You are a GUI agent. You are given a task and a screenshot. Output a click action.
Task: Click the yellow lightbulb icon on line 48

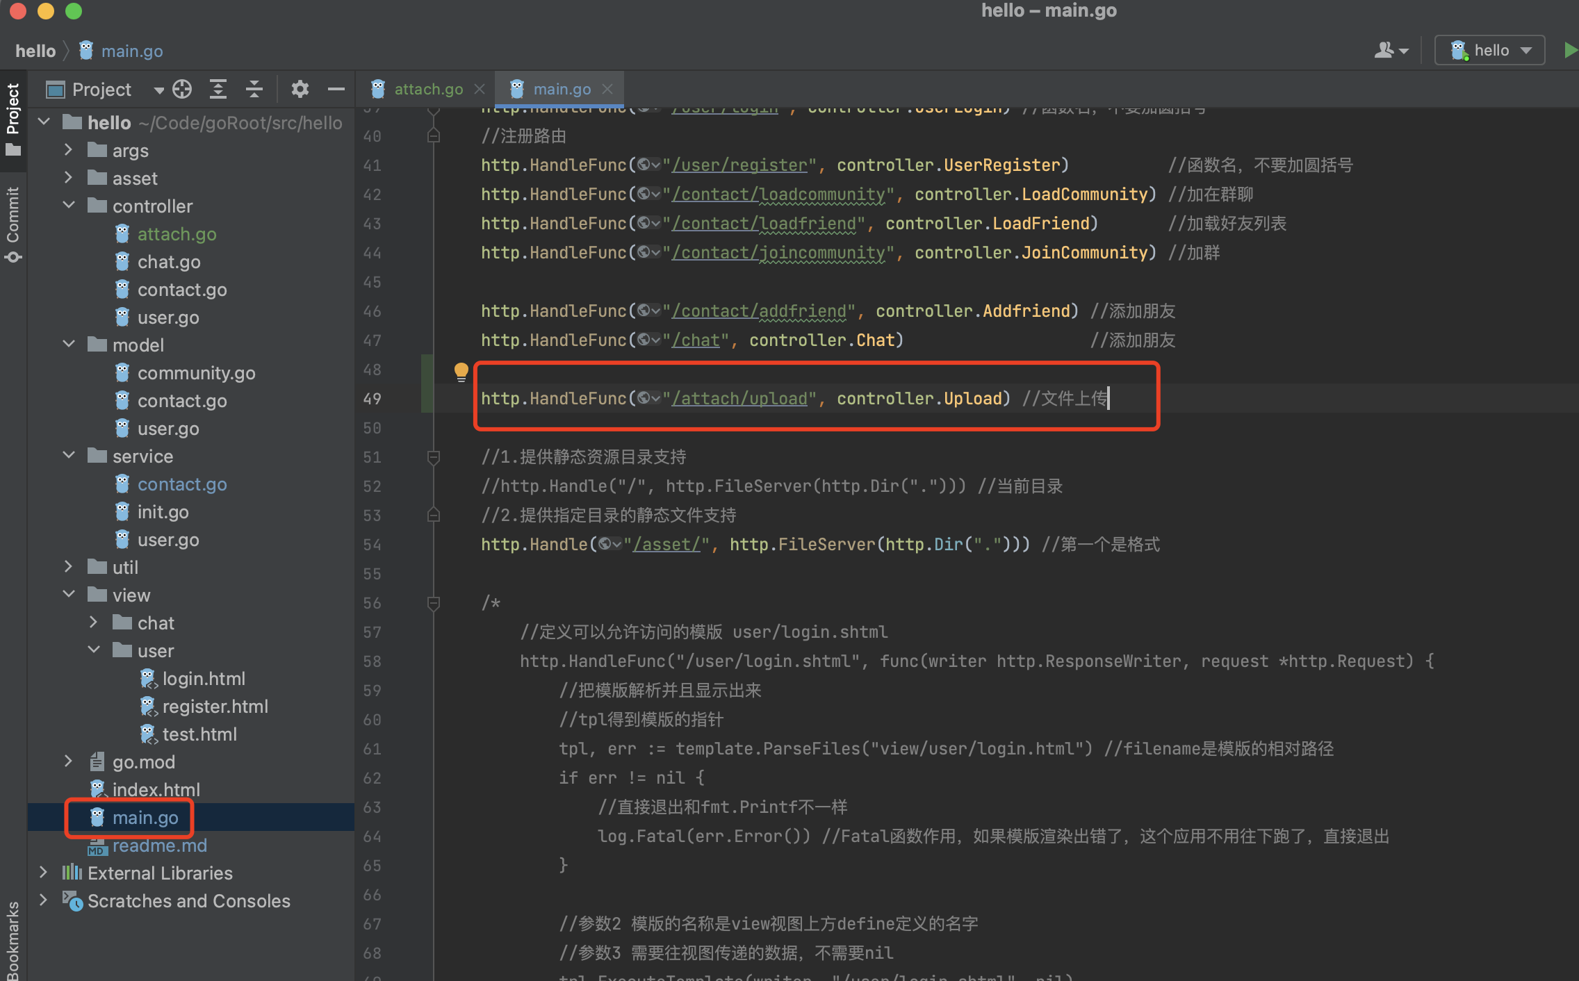point(460,371)
